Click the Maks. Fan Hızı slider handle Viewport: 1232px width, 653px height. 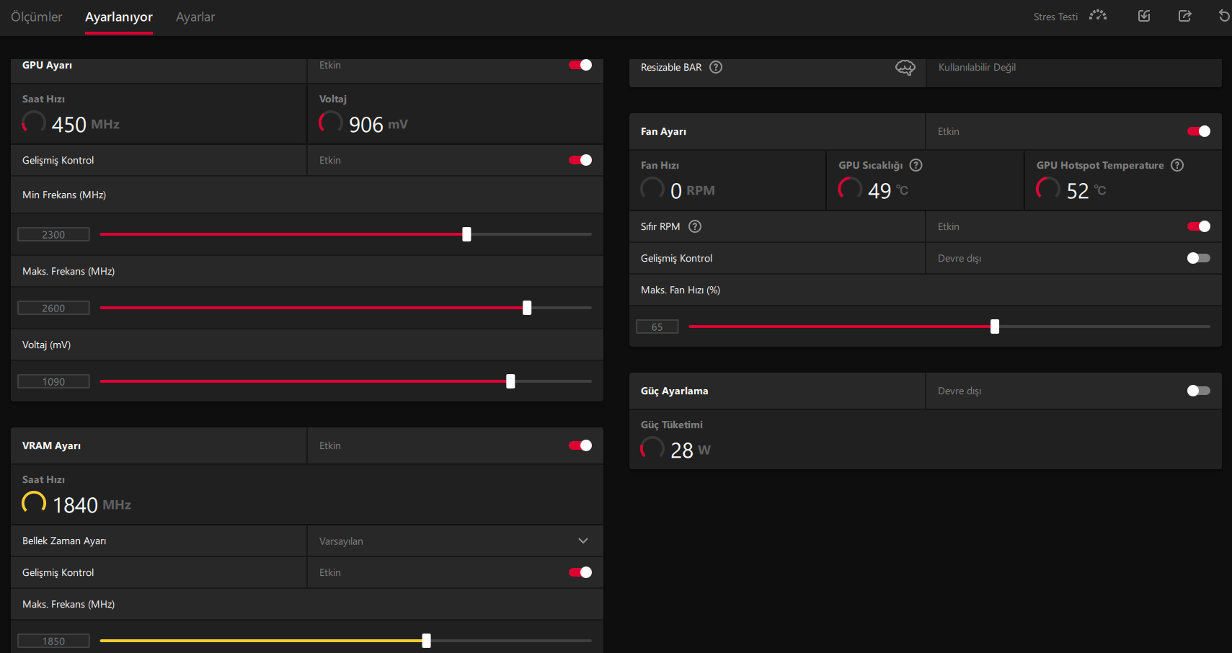click(995, 326)
